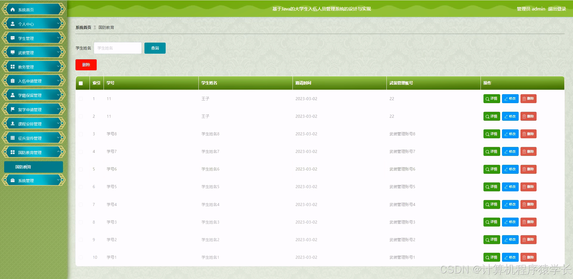Click 详情 magnifier icon for 学号2
The image size is (573, 279).
pyautogui.click(x=487, y=240)
